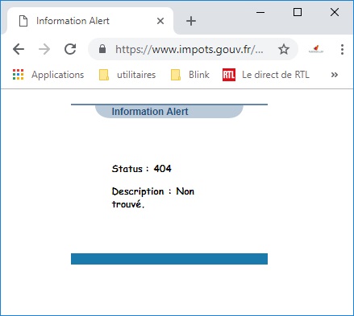This screenshot has width=354, height=316.
Task: View site security via padlock icon
Action: click(x=102, y=49)
